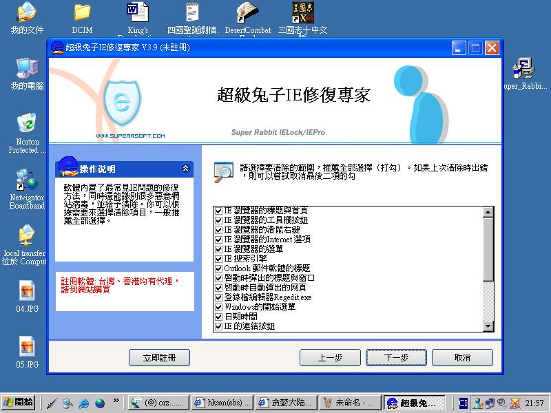Open the 開始 Start menu

(19, 403)
